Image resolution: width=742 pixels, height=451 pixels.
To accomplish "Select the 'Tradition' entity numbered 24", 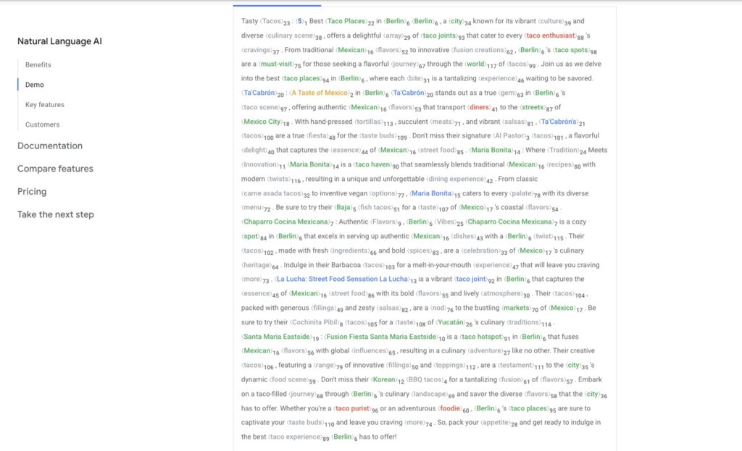I will click(563, 151).
